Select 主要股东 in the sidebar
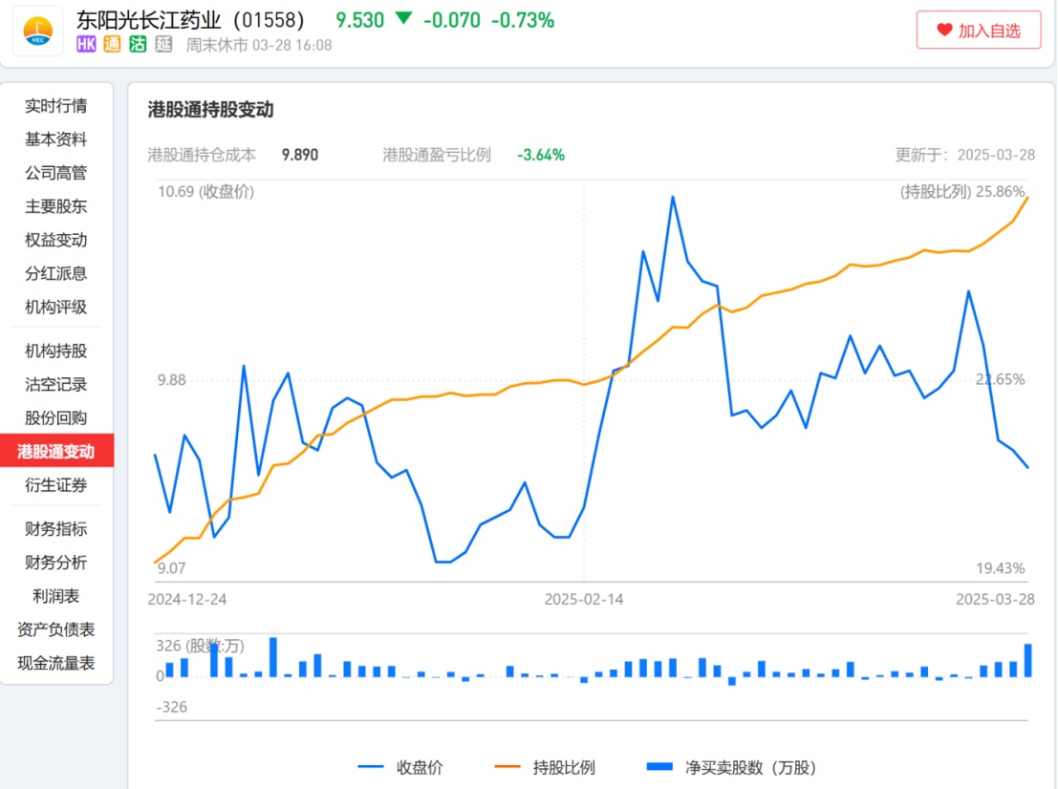The image size is (1058, 789). 56,206
